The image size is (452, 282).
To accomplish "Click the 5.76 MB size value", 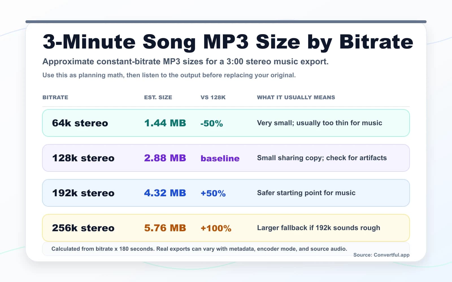I will [165, 228].
